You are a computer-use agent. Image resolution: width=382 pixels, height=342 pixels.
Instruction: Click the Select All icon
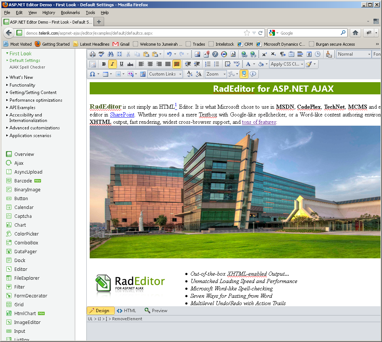(x=119, y=54)
